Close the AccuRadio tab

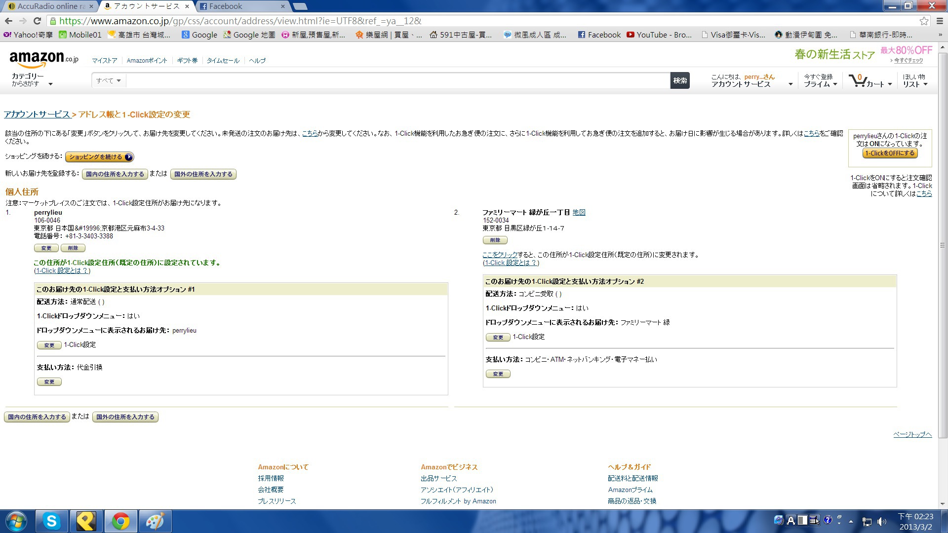click(91, 6)
